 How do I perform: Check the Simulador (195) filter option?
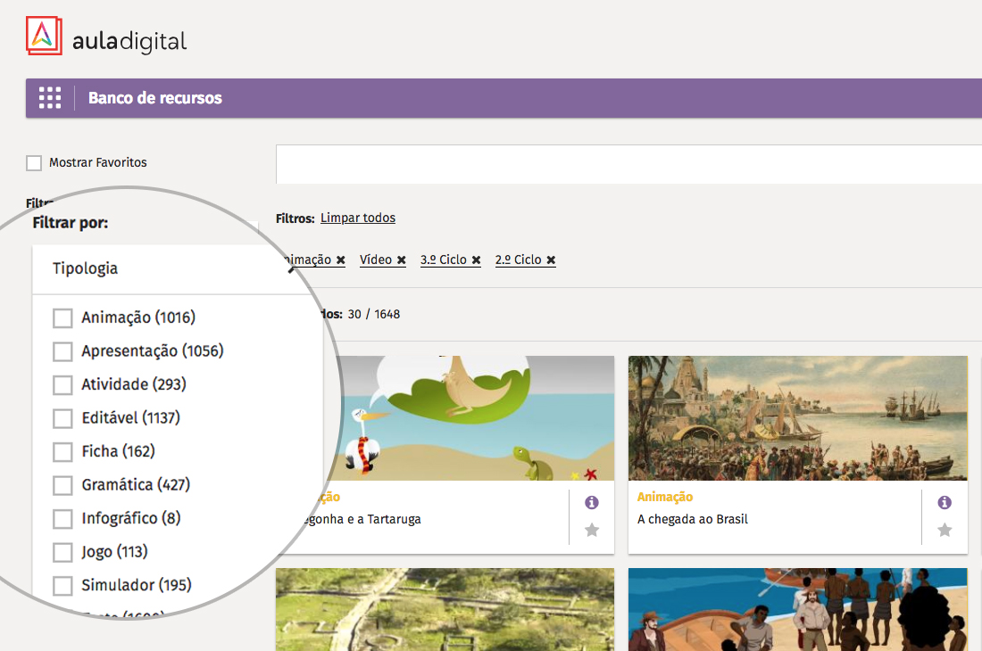62,586
